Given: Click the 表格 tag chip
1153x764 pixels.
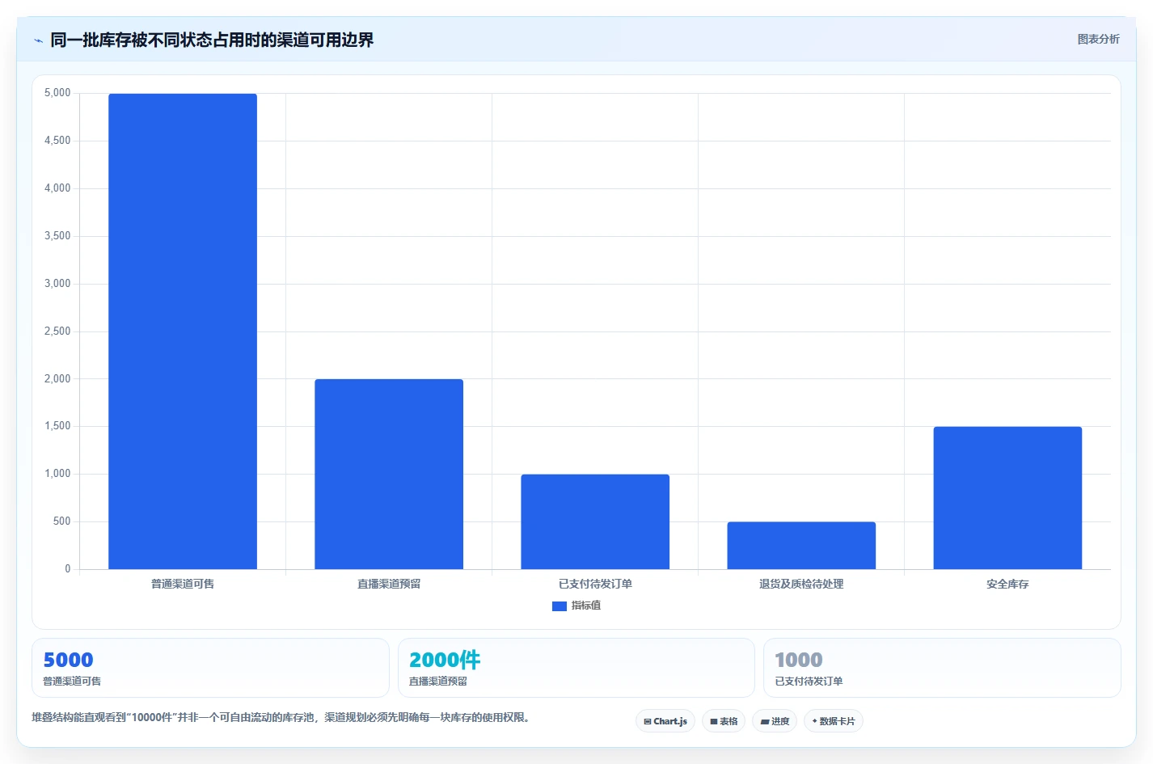Looking at the screenshot, I should 724,721.
